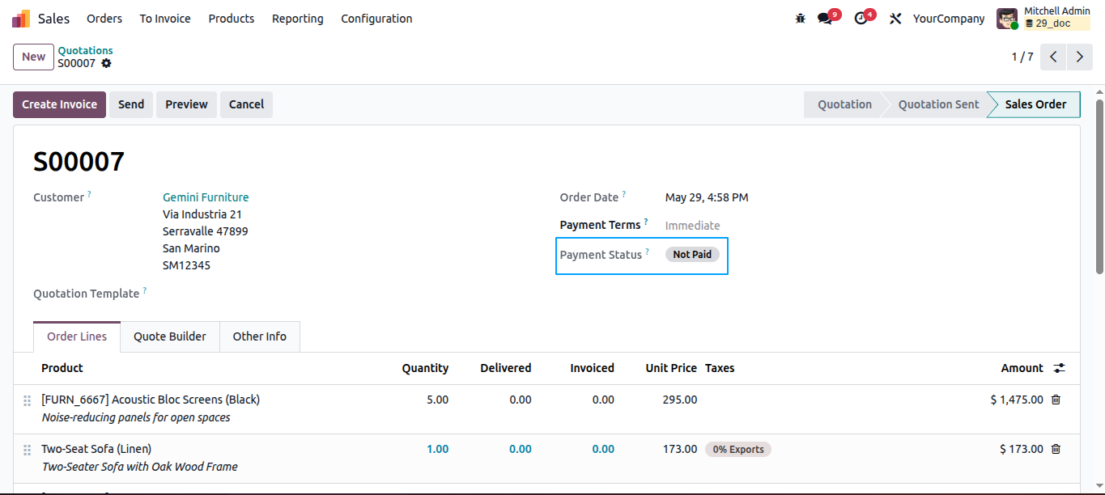
Task: Click the Acoustic Bloc Screens product name
Action: (151, 400)
